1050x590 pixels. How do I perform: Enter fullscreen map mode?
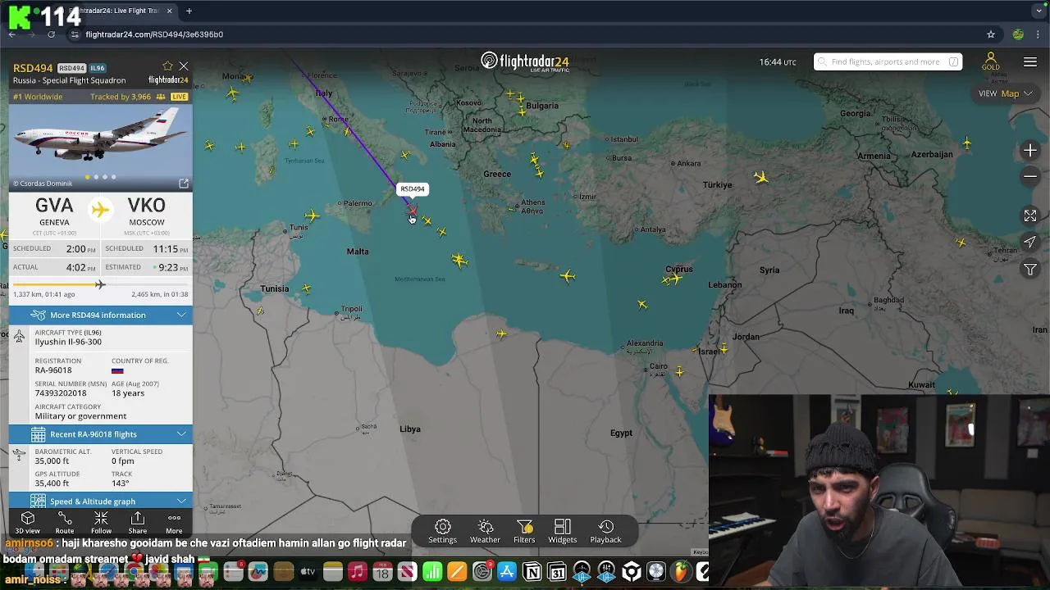[x=1030, y=216]
